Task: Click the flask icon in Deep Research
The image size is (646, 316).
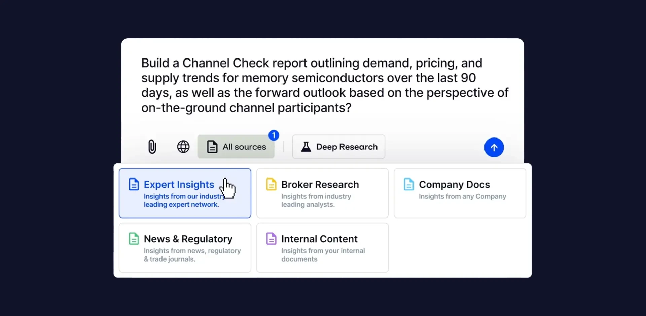Action: (306, 147)
